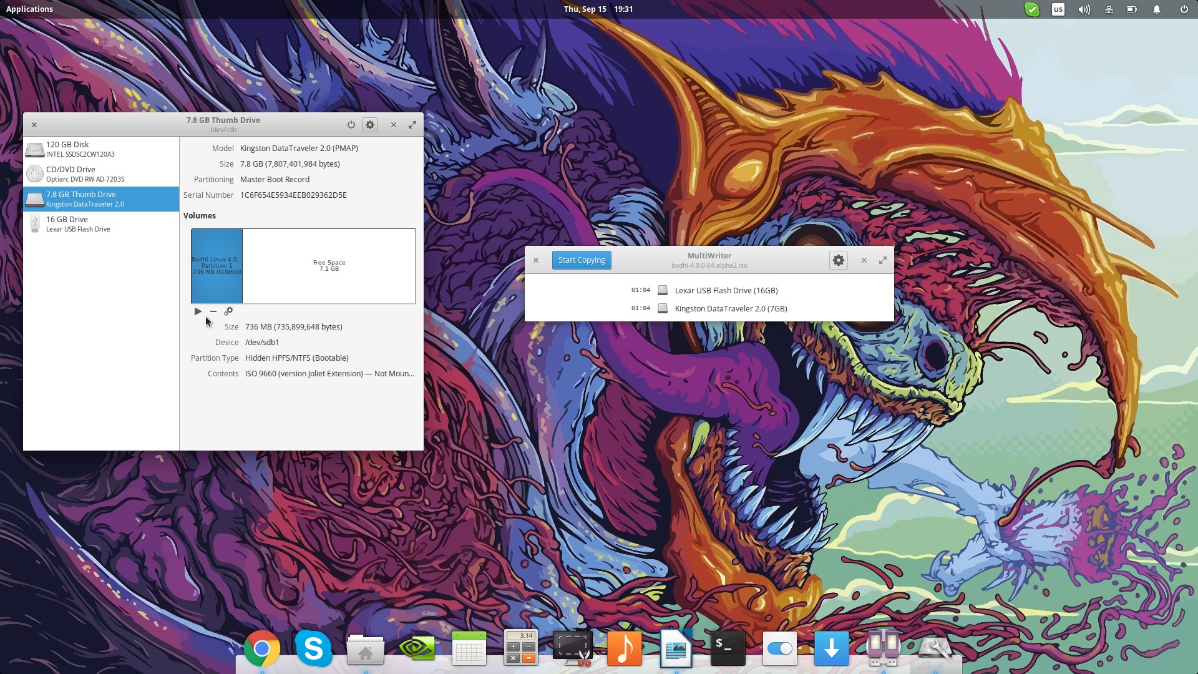The height and width of the screenshot is (674, 1198).
Task: Open MultiWriter settings gear menu
Action: click(x=839, y=260)
